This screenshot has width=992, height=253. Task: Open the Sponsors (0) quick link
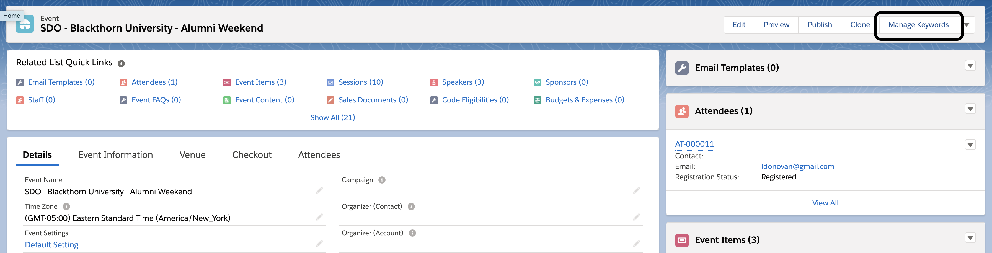[567, 82]
